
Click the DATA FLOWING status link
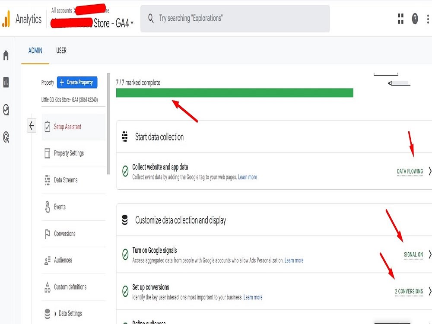click(x=410, y=172)
